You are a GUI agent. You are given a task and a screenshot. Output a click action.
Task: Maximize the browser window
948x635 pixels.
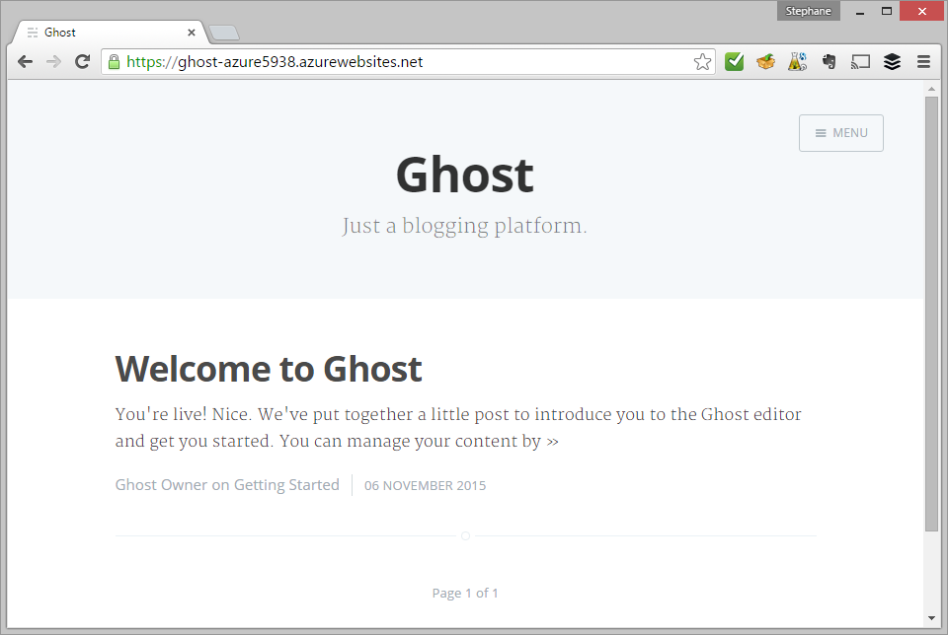click(887, 12)
